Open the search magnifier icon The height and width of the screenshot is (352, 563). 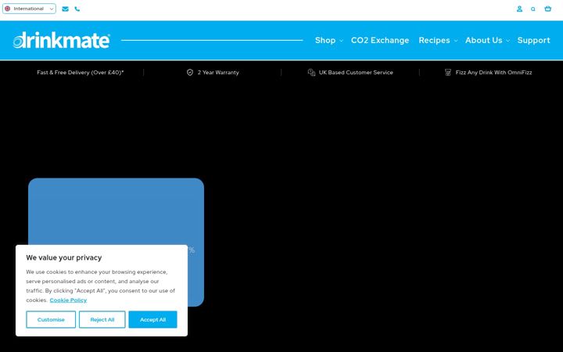(x=533, y=9)
